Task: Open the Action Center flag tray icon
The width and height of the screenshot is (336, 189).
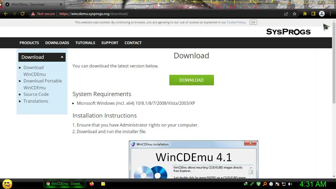Action: (277, 184)
